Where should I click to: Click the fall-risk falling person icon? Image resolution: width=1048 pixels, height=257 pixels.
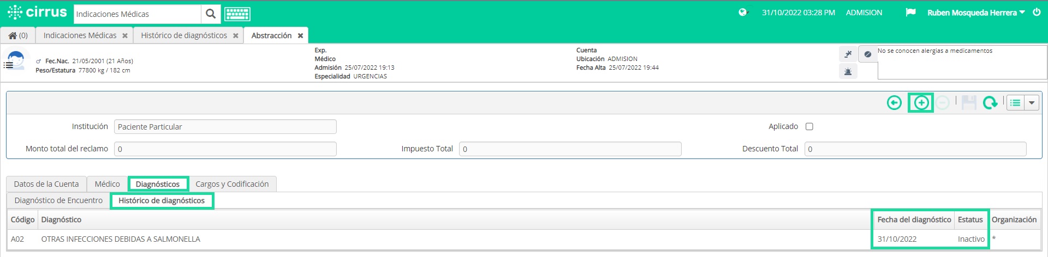(x=848, y=54)
